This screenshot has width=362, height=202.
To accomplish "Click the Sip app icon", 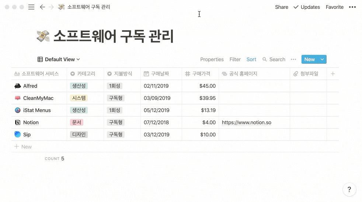I will pyautogui.click(x=18, y=134).
